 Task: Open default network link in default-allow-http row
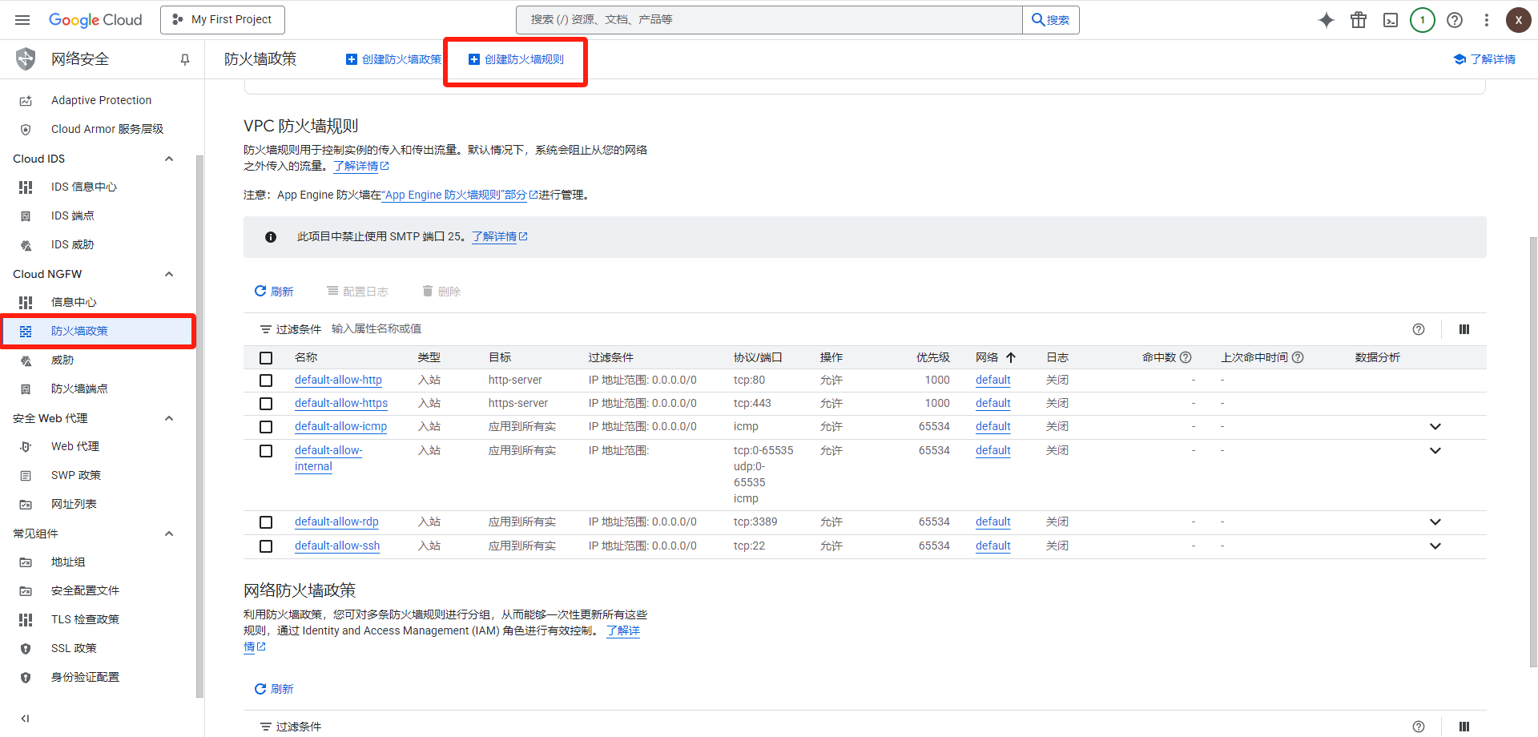point(993,381)
